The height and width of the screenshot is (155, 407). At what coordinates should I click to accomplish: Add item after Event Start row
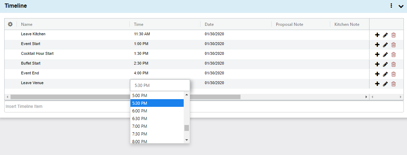[x=377, y=45]
